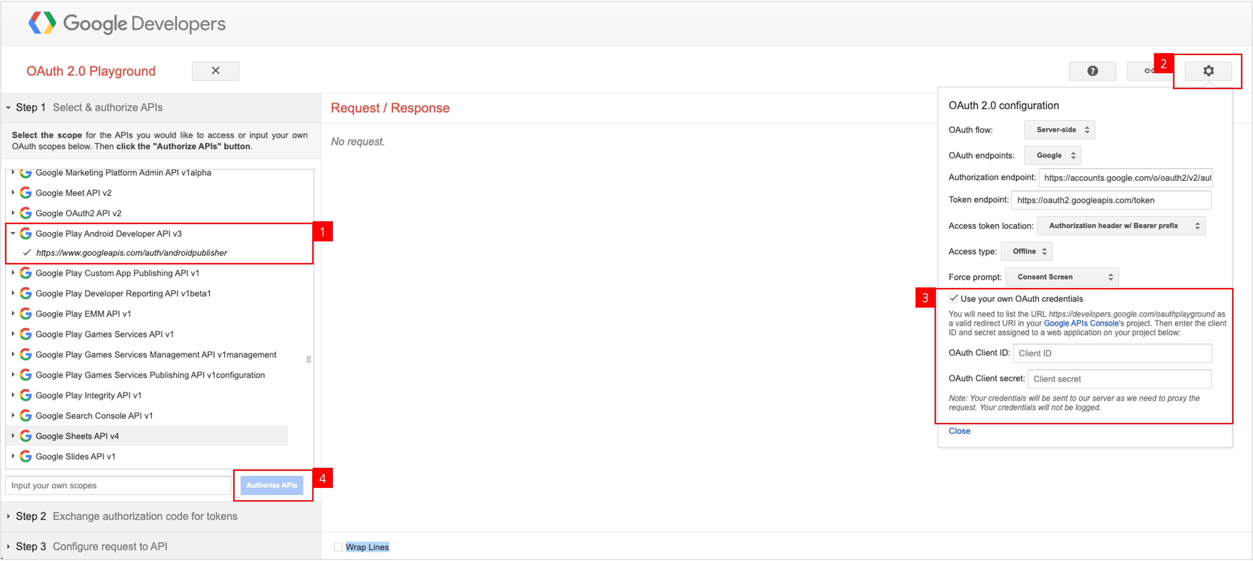The width and height of the screenshot is (1253, 561).
Task: Click the Google icon of Google OAuth2 API v2
Action: coord(26,213)
